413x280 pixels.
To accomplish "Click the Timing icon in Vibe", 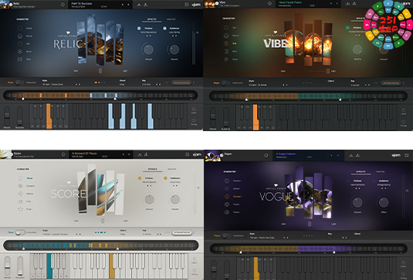I will click(x=403, y=122).
